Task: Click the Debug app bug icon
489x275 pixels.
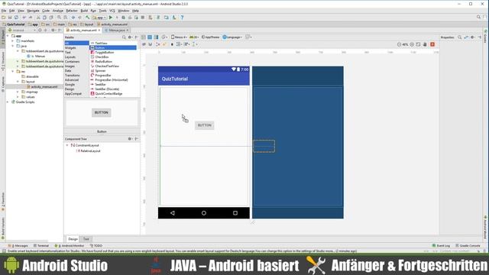Action: coord(124,18)
